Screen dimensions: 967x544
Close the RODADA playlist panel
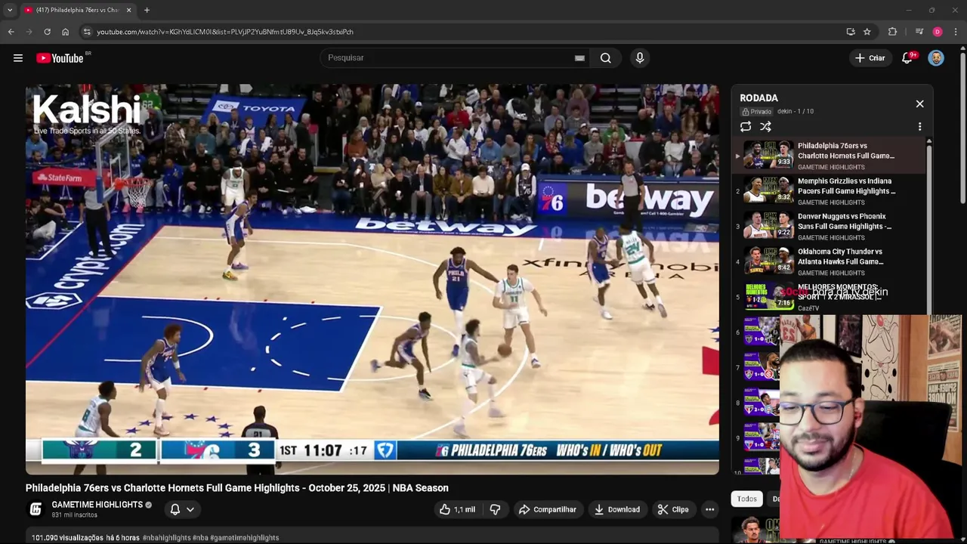pyautogui.click(x=919, y=104)
